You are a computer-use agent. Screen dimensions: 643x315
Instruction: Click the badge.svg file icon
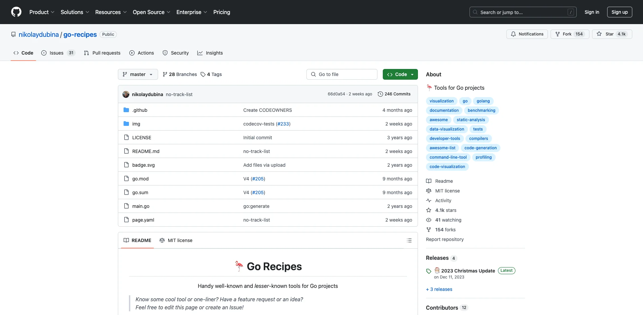click(x=126, y=165)
